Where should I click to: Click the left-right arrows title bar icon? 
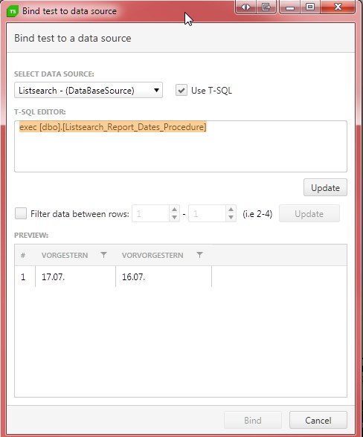point(245,7)
